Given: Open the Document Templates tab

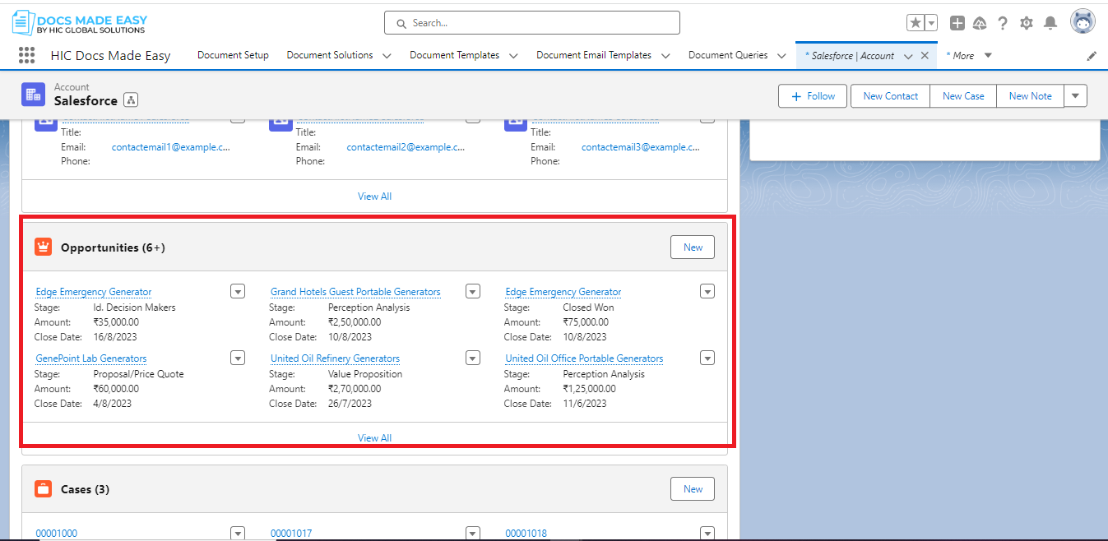Looking at the screenshot, I should point(455,55).
